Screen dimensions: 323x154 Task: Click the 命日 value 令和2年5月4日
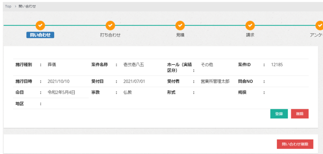point(61,92)
